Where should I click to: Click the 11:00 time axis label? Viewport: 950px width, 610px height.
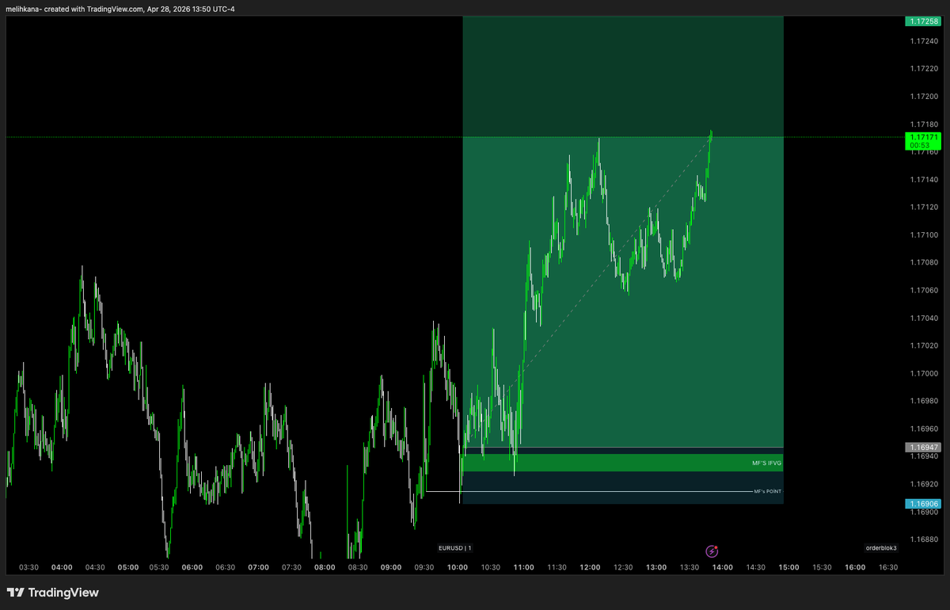click(x=523, y=567)
